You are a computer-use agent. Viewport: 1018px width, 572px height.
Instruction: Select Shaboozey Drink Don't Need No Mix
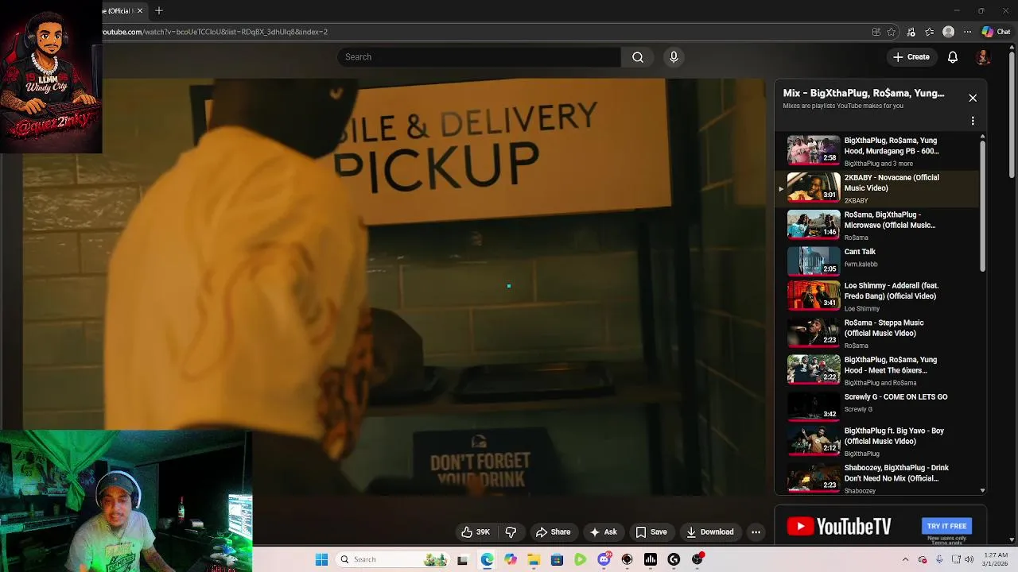click(x=878, y=478)
